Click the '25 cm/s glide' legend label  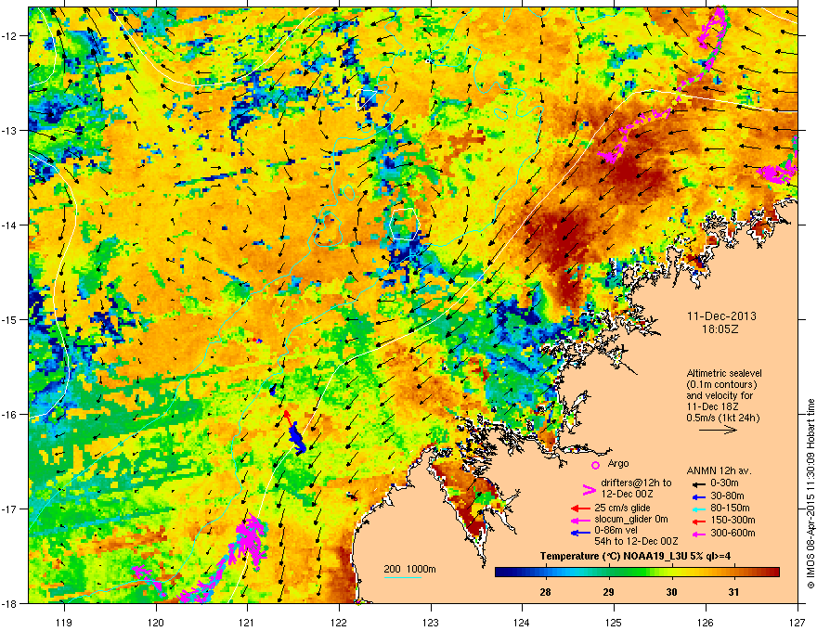click(x=622, y=508)
